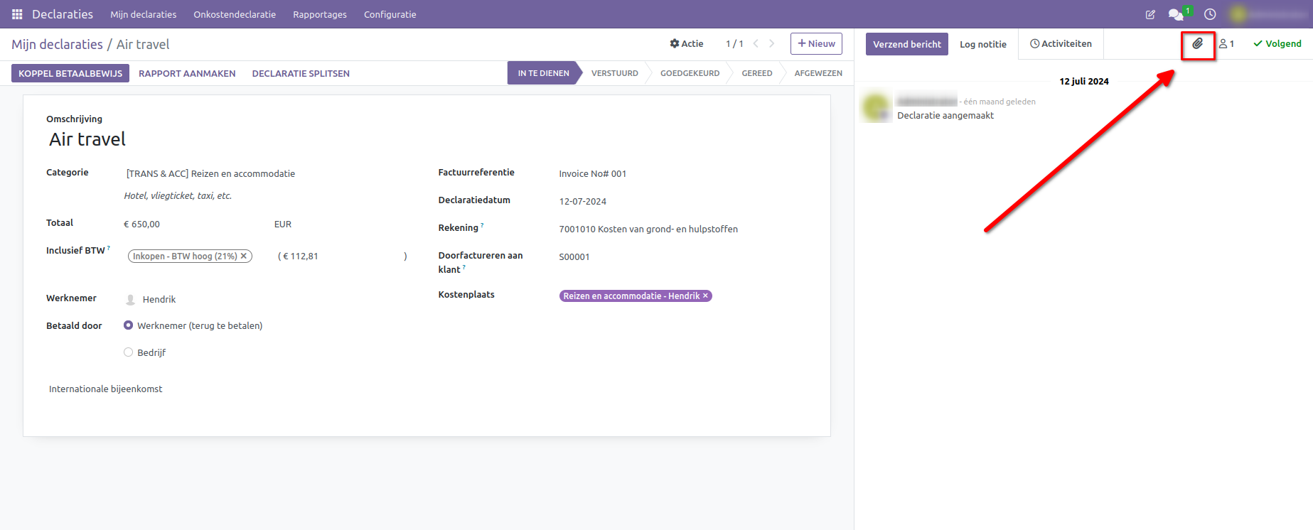Screen dimensions: 1313x530
Task: Open the apps grid menu icon
Action: pyautogui.click(x=17, y=14)
